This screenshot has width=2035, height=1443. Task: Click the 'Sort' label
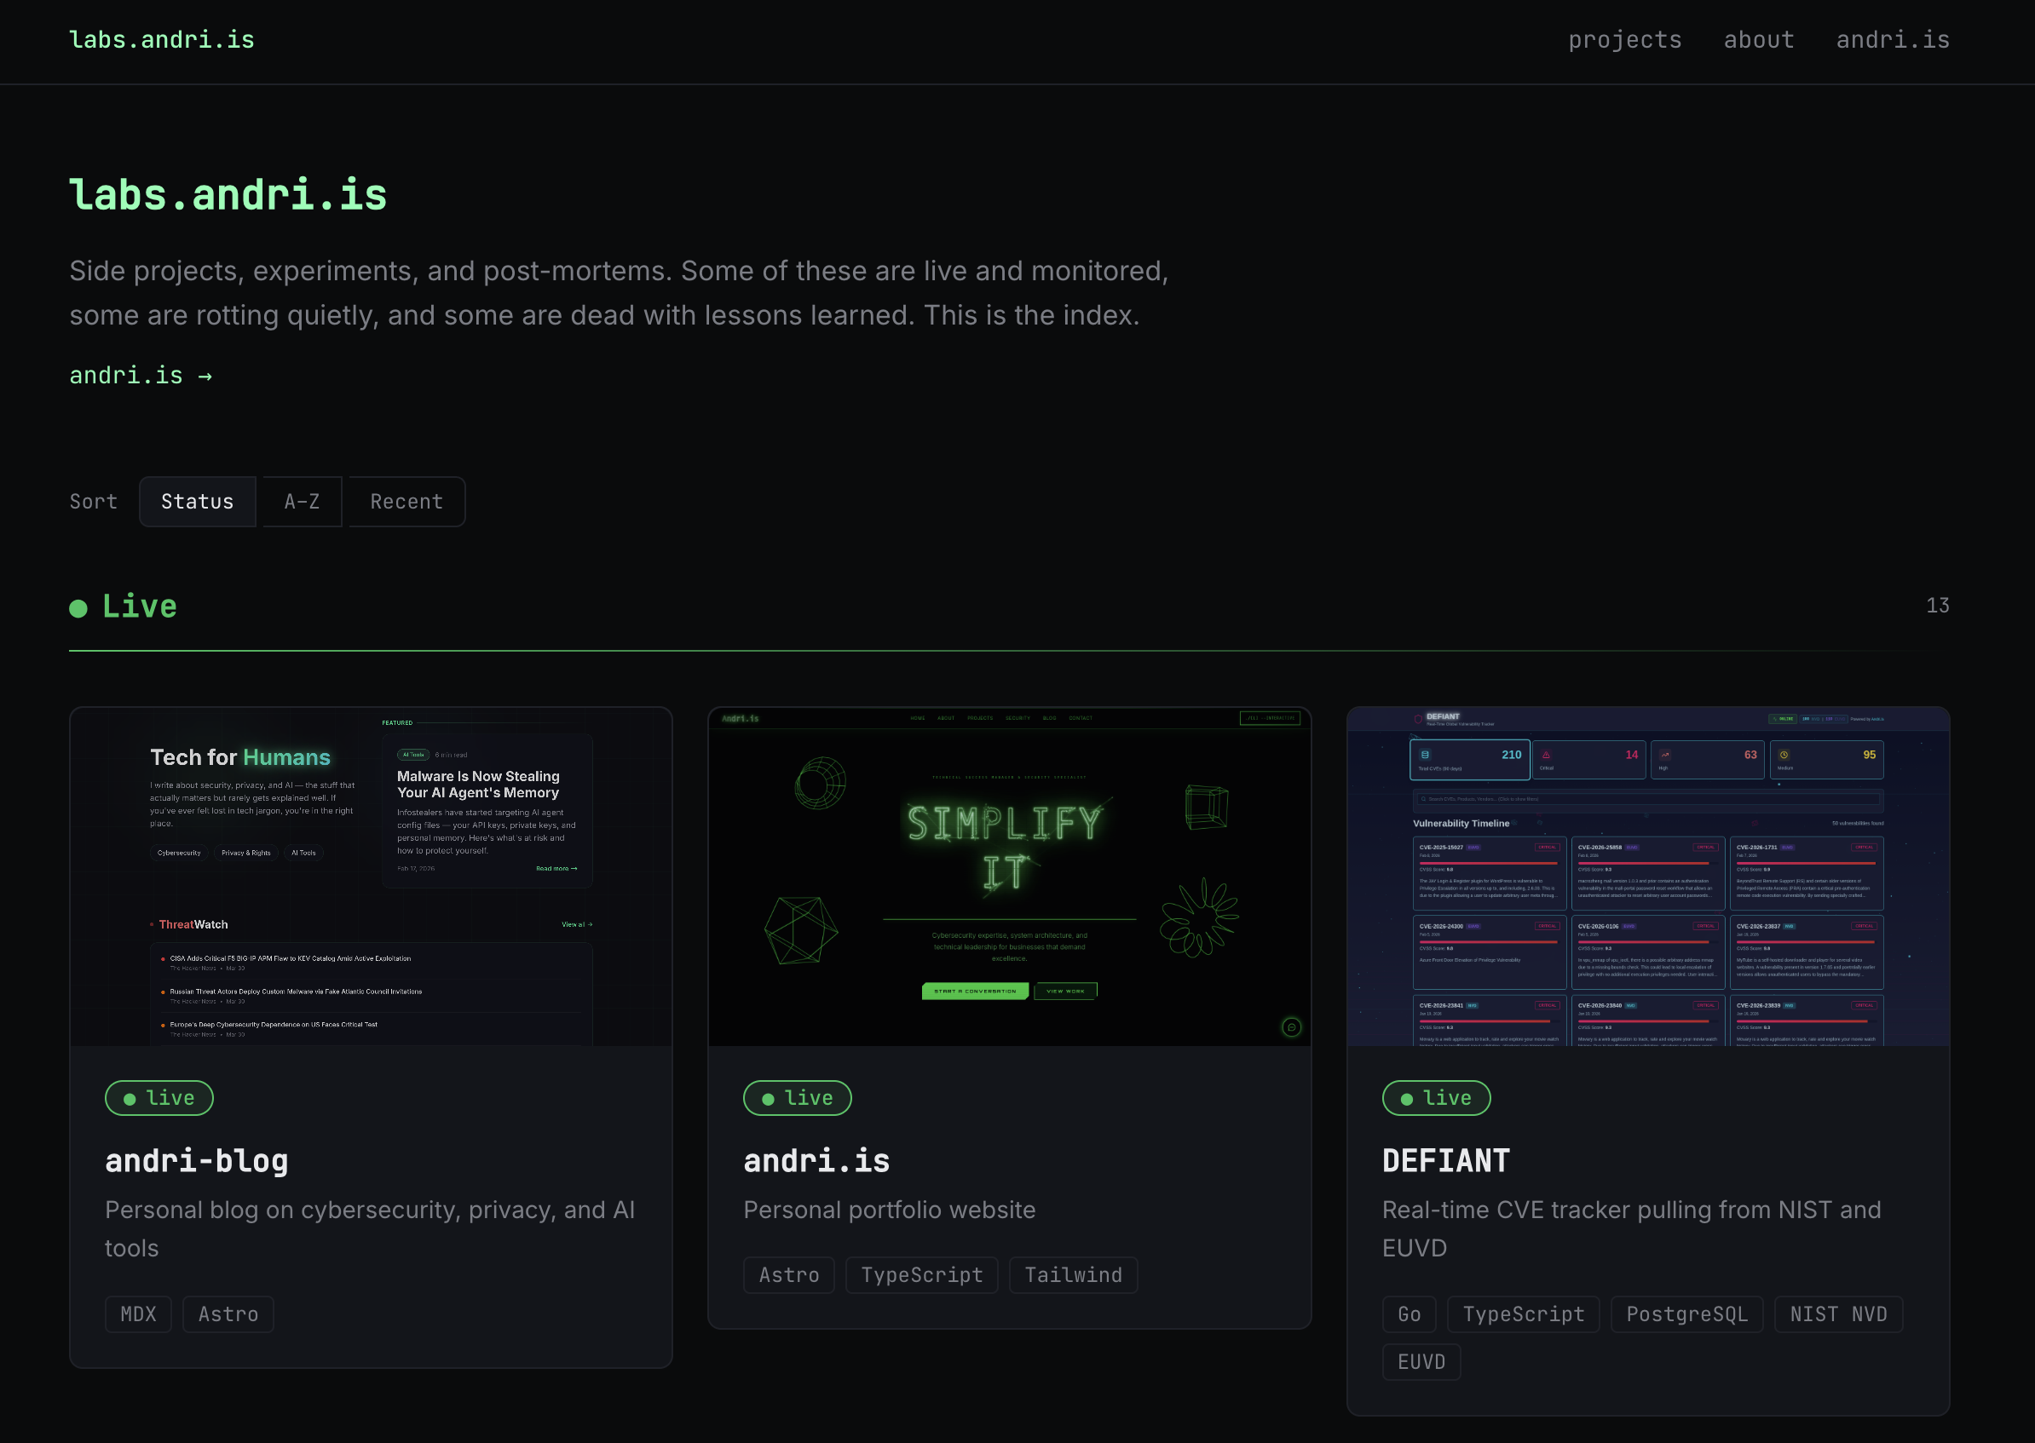point(93,502)
